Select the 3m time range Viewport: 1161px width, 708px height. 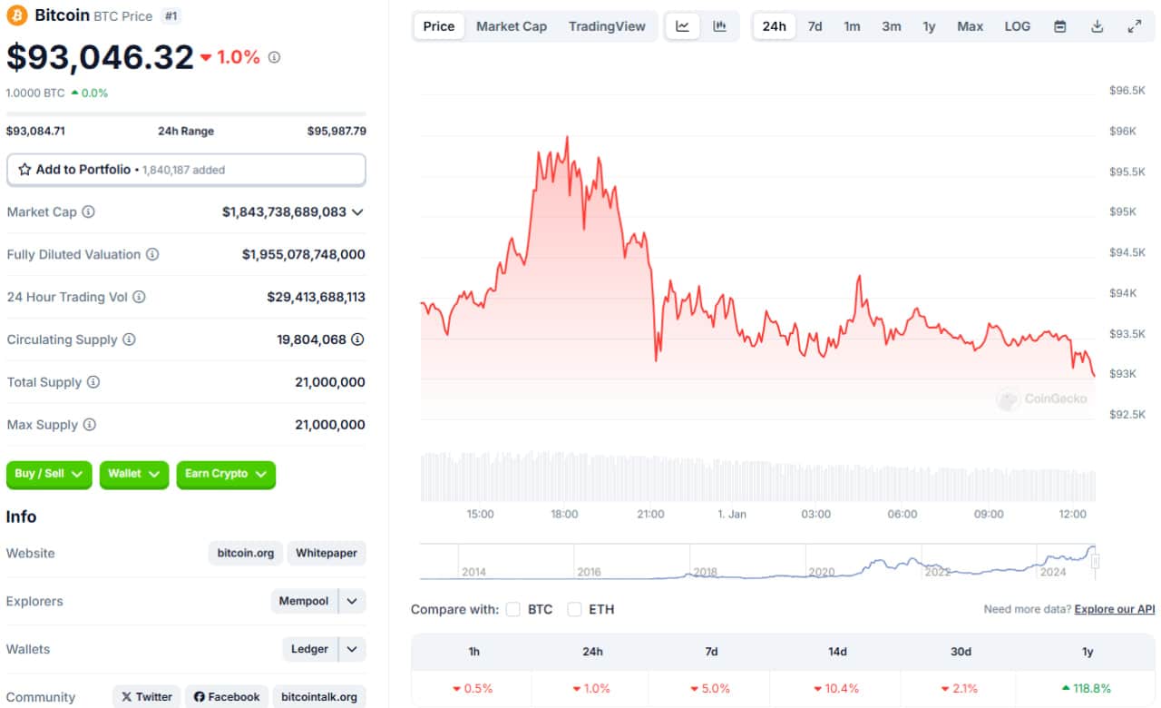tap(892, 26)
